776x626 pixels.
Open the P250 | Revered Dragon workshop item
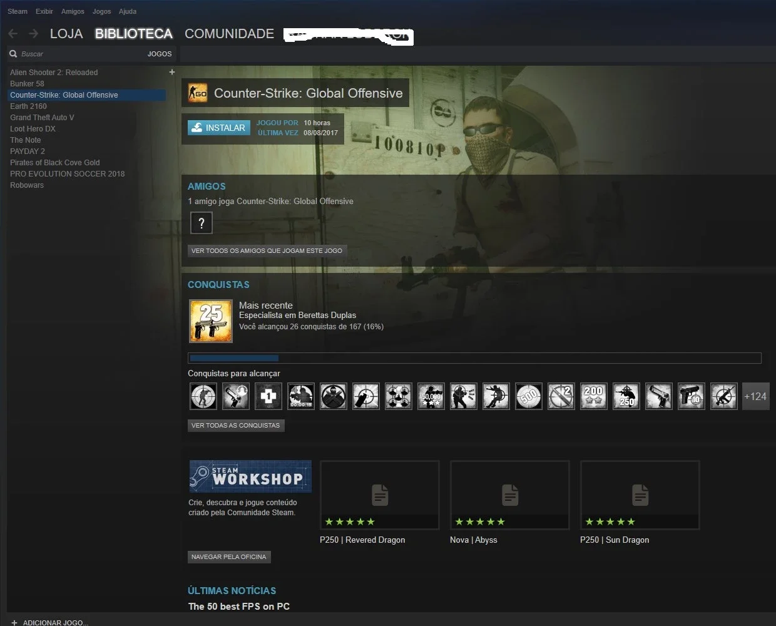click(x=380, y=496)
